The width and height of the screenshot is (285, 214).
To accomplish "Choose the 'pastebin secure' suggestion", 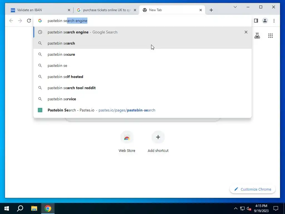I will [142, 54].
